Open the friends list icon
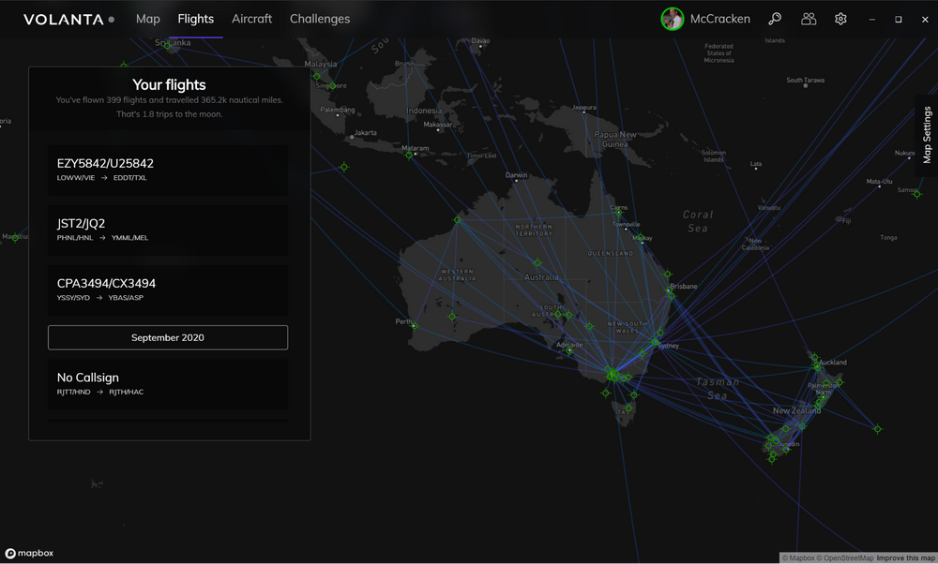 [808, 18]
